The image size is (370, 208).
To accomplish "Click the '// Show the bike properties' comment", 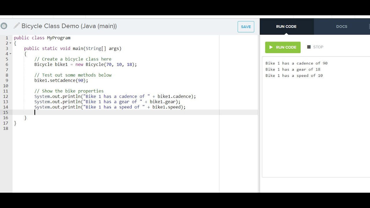I will tap(69, 91).
